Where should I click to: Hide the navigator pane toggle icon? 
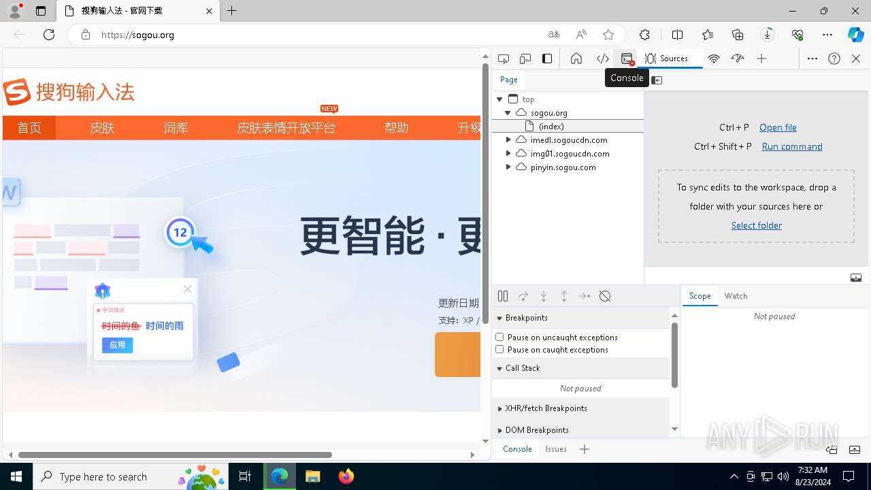coord(657,80)
